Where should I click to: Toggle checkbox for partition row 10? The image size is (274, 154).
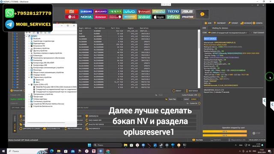(15, 58)
